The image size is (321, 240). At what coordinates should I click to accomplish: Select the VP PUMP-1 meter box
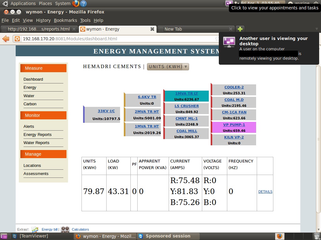(234, 127)
